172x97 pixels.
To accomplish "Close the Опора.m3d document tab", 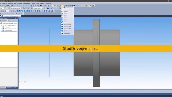I will click(x=20, y=16).
